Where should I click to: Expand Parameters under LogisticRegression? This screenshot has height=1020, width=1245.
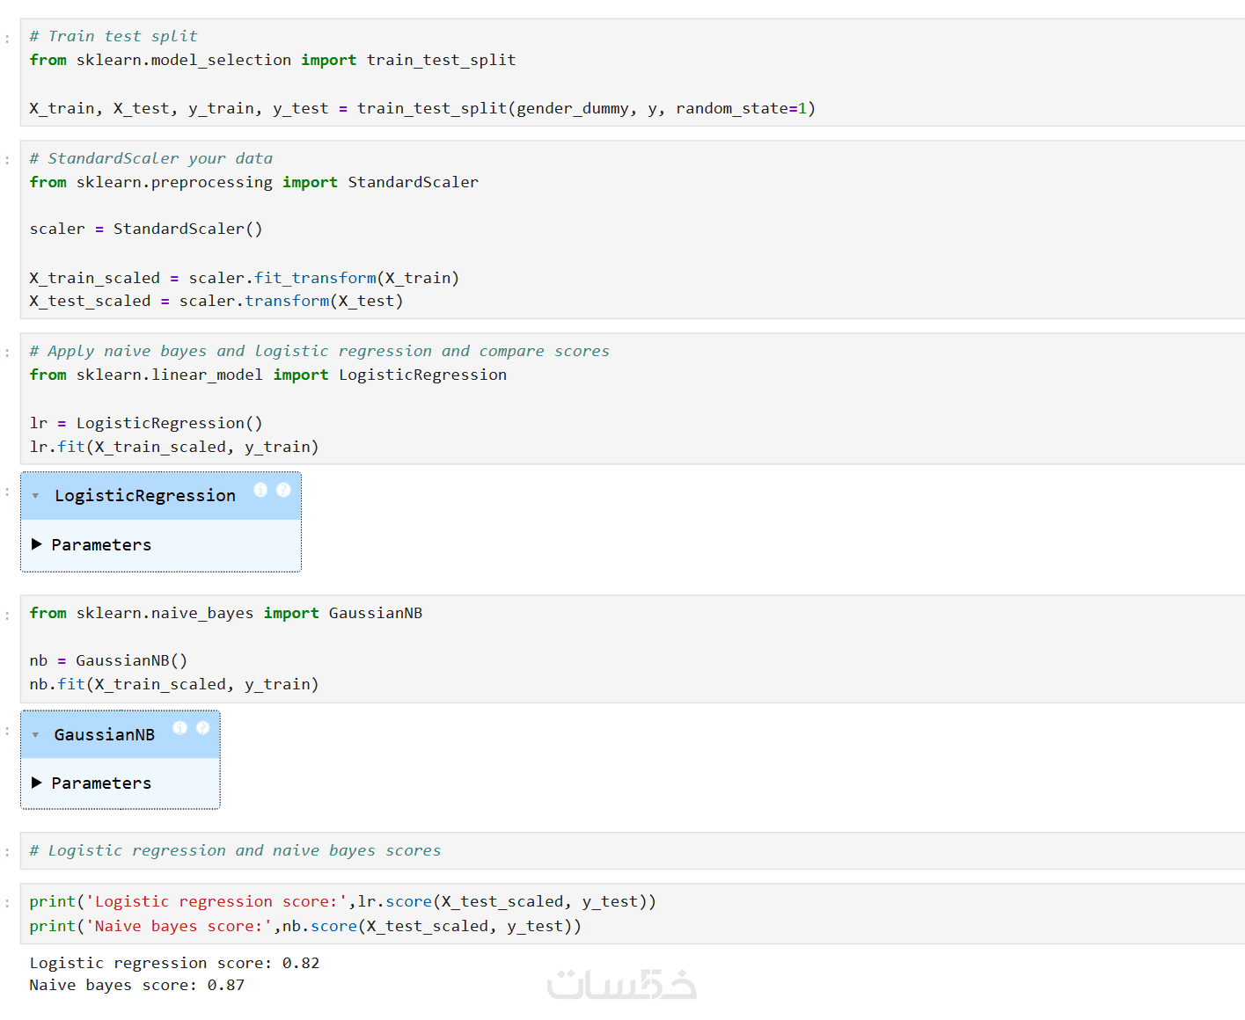coord(37,544)
